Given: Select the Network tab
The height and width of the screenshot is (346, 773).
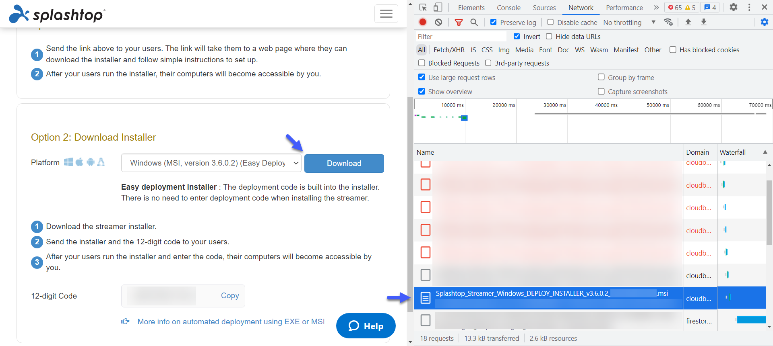Looking at the screenshot, I should coord(581,8).
